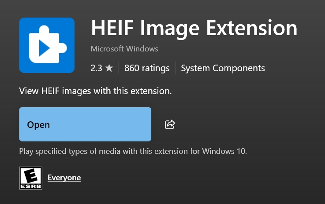Click the ESRB label under the E
325x204 pixels.
tap(31, 186)
